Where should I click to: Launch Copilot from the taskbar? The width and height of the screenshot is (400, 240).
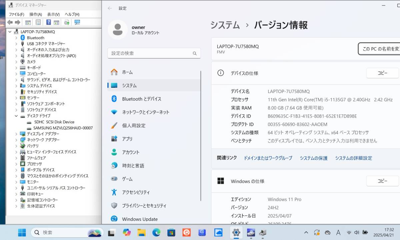[x=127, y=232]
